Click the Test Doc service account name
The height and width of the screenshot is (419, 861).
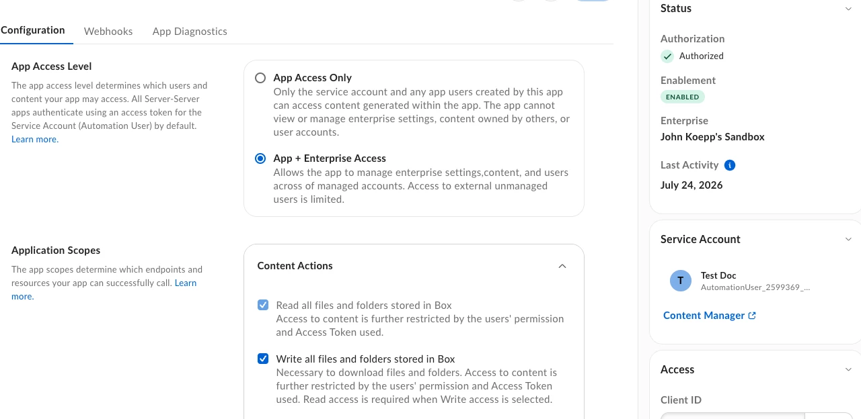coord(718,275)
